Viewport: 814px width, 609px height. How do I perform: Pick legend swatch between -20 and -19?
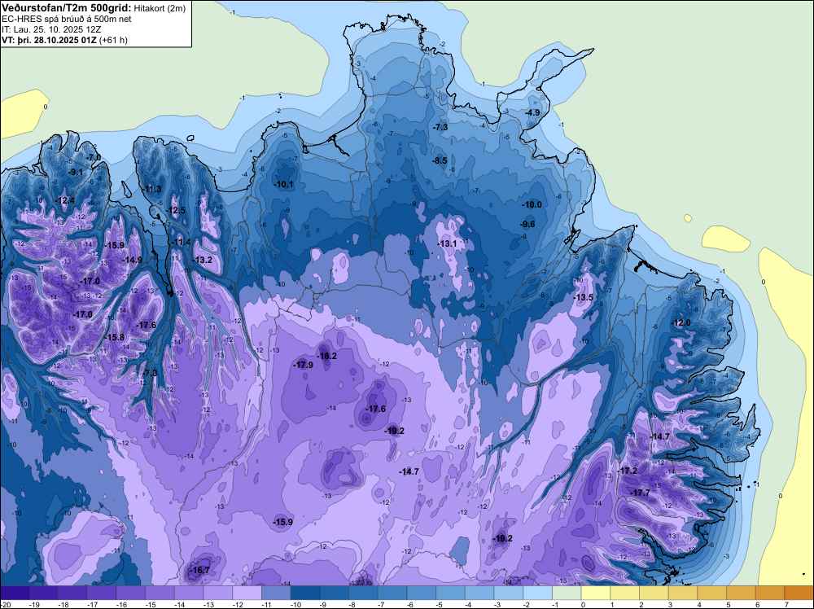[x=15, y=593]
